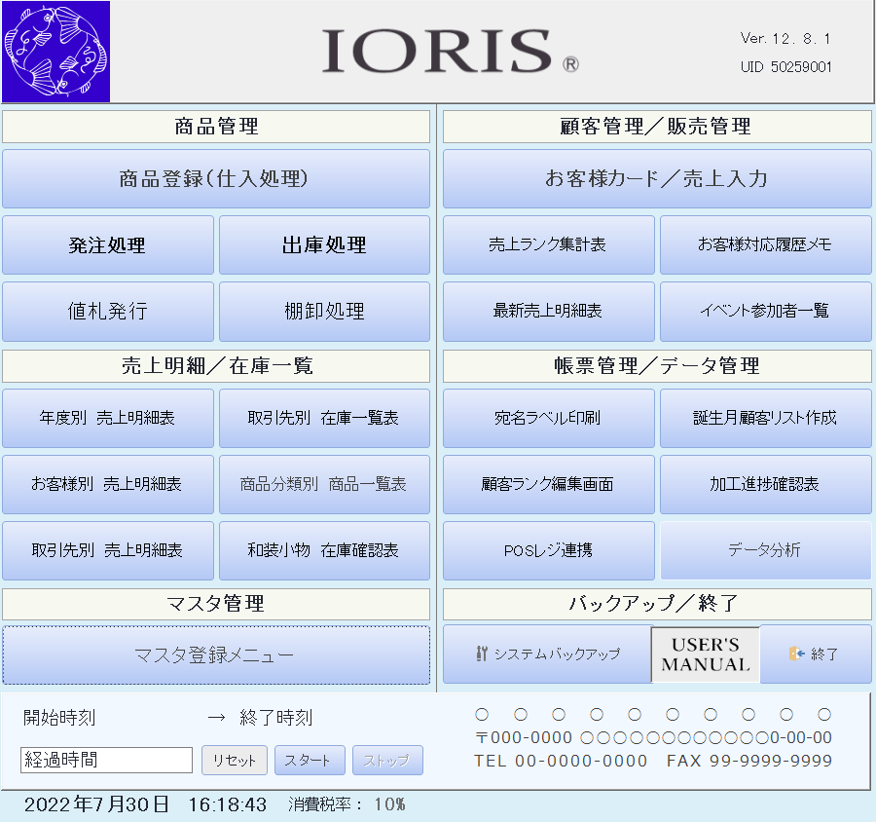Click the 消費税率: 10% status text

click(347, 804)
